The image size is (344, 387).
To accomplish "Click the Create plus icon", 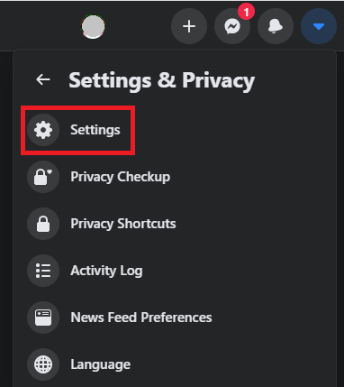I will point(189,26).
